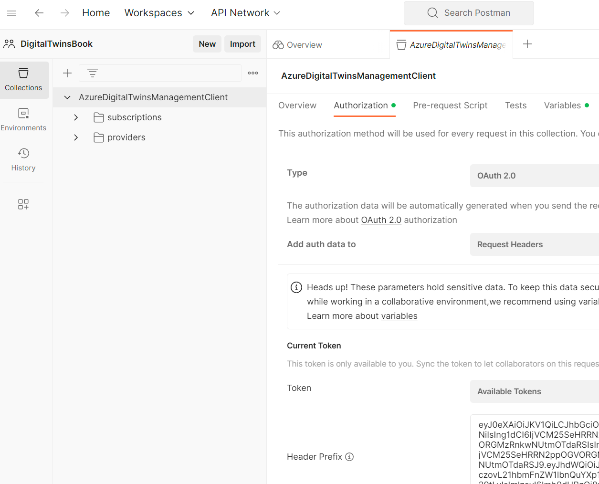Click the subscriptions folder icon
The height and width of the screenshot is (484, 599).
pos(99,117)
